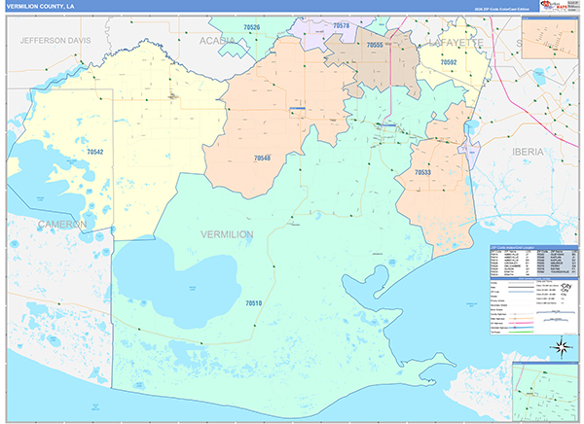Click the compass rose icon

(x=562, y=345)
